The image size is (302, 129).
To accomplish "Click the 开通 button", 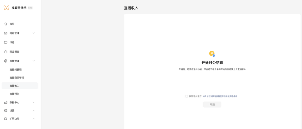I will tap(212, 104).
